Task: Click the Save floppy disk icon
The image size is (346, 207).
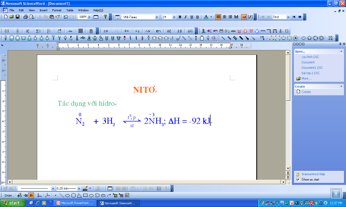Action: coord(18,17)
